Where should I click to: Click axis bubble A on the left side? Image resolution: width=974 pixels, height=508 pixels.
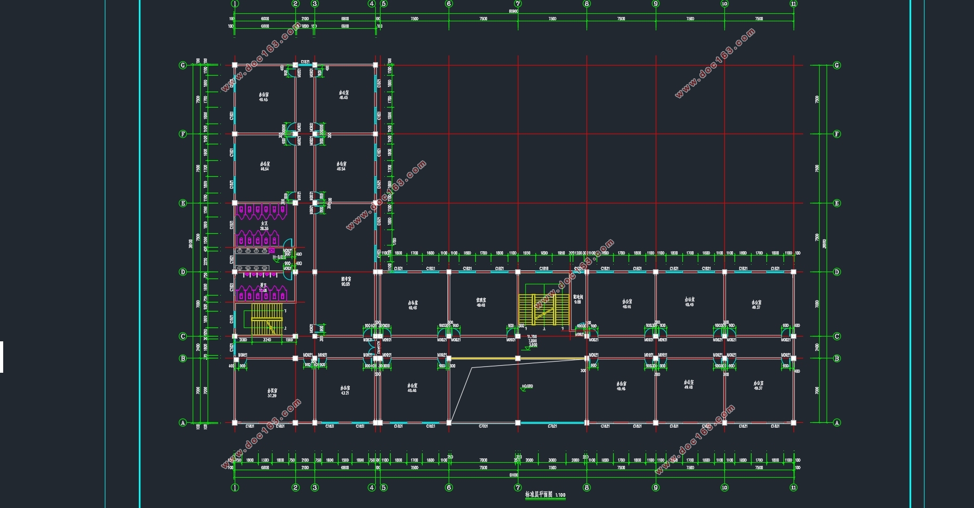(183, 423)
